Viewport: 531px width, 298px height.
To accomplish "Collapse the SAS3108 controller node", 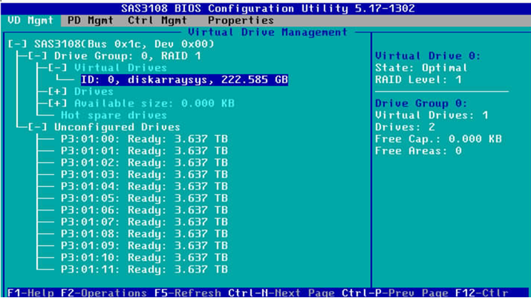I will [18, 44].
